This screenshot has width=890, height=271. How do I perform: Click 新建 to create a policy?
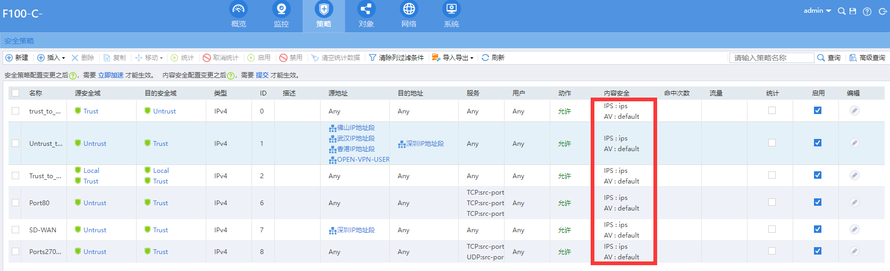click(17, 58)
